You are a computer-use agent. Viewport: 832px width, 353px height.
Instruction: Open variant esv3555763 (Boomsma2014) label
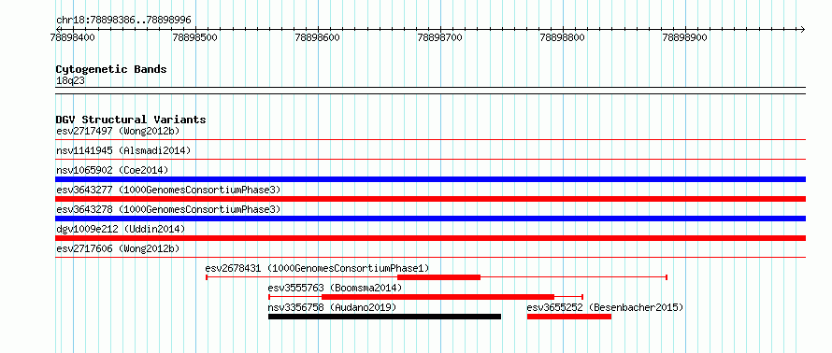pyautogui.click(x=335, y=288)
